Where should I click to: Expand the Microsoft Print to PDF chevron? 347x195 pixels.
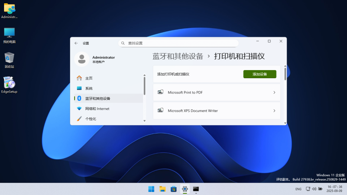[274, 92]
